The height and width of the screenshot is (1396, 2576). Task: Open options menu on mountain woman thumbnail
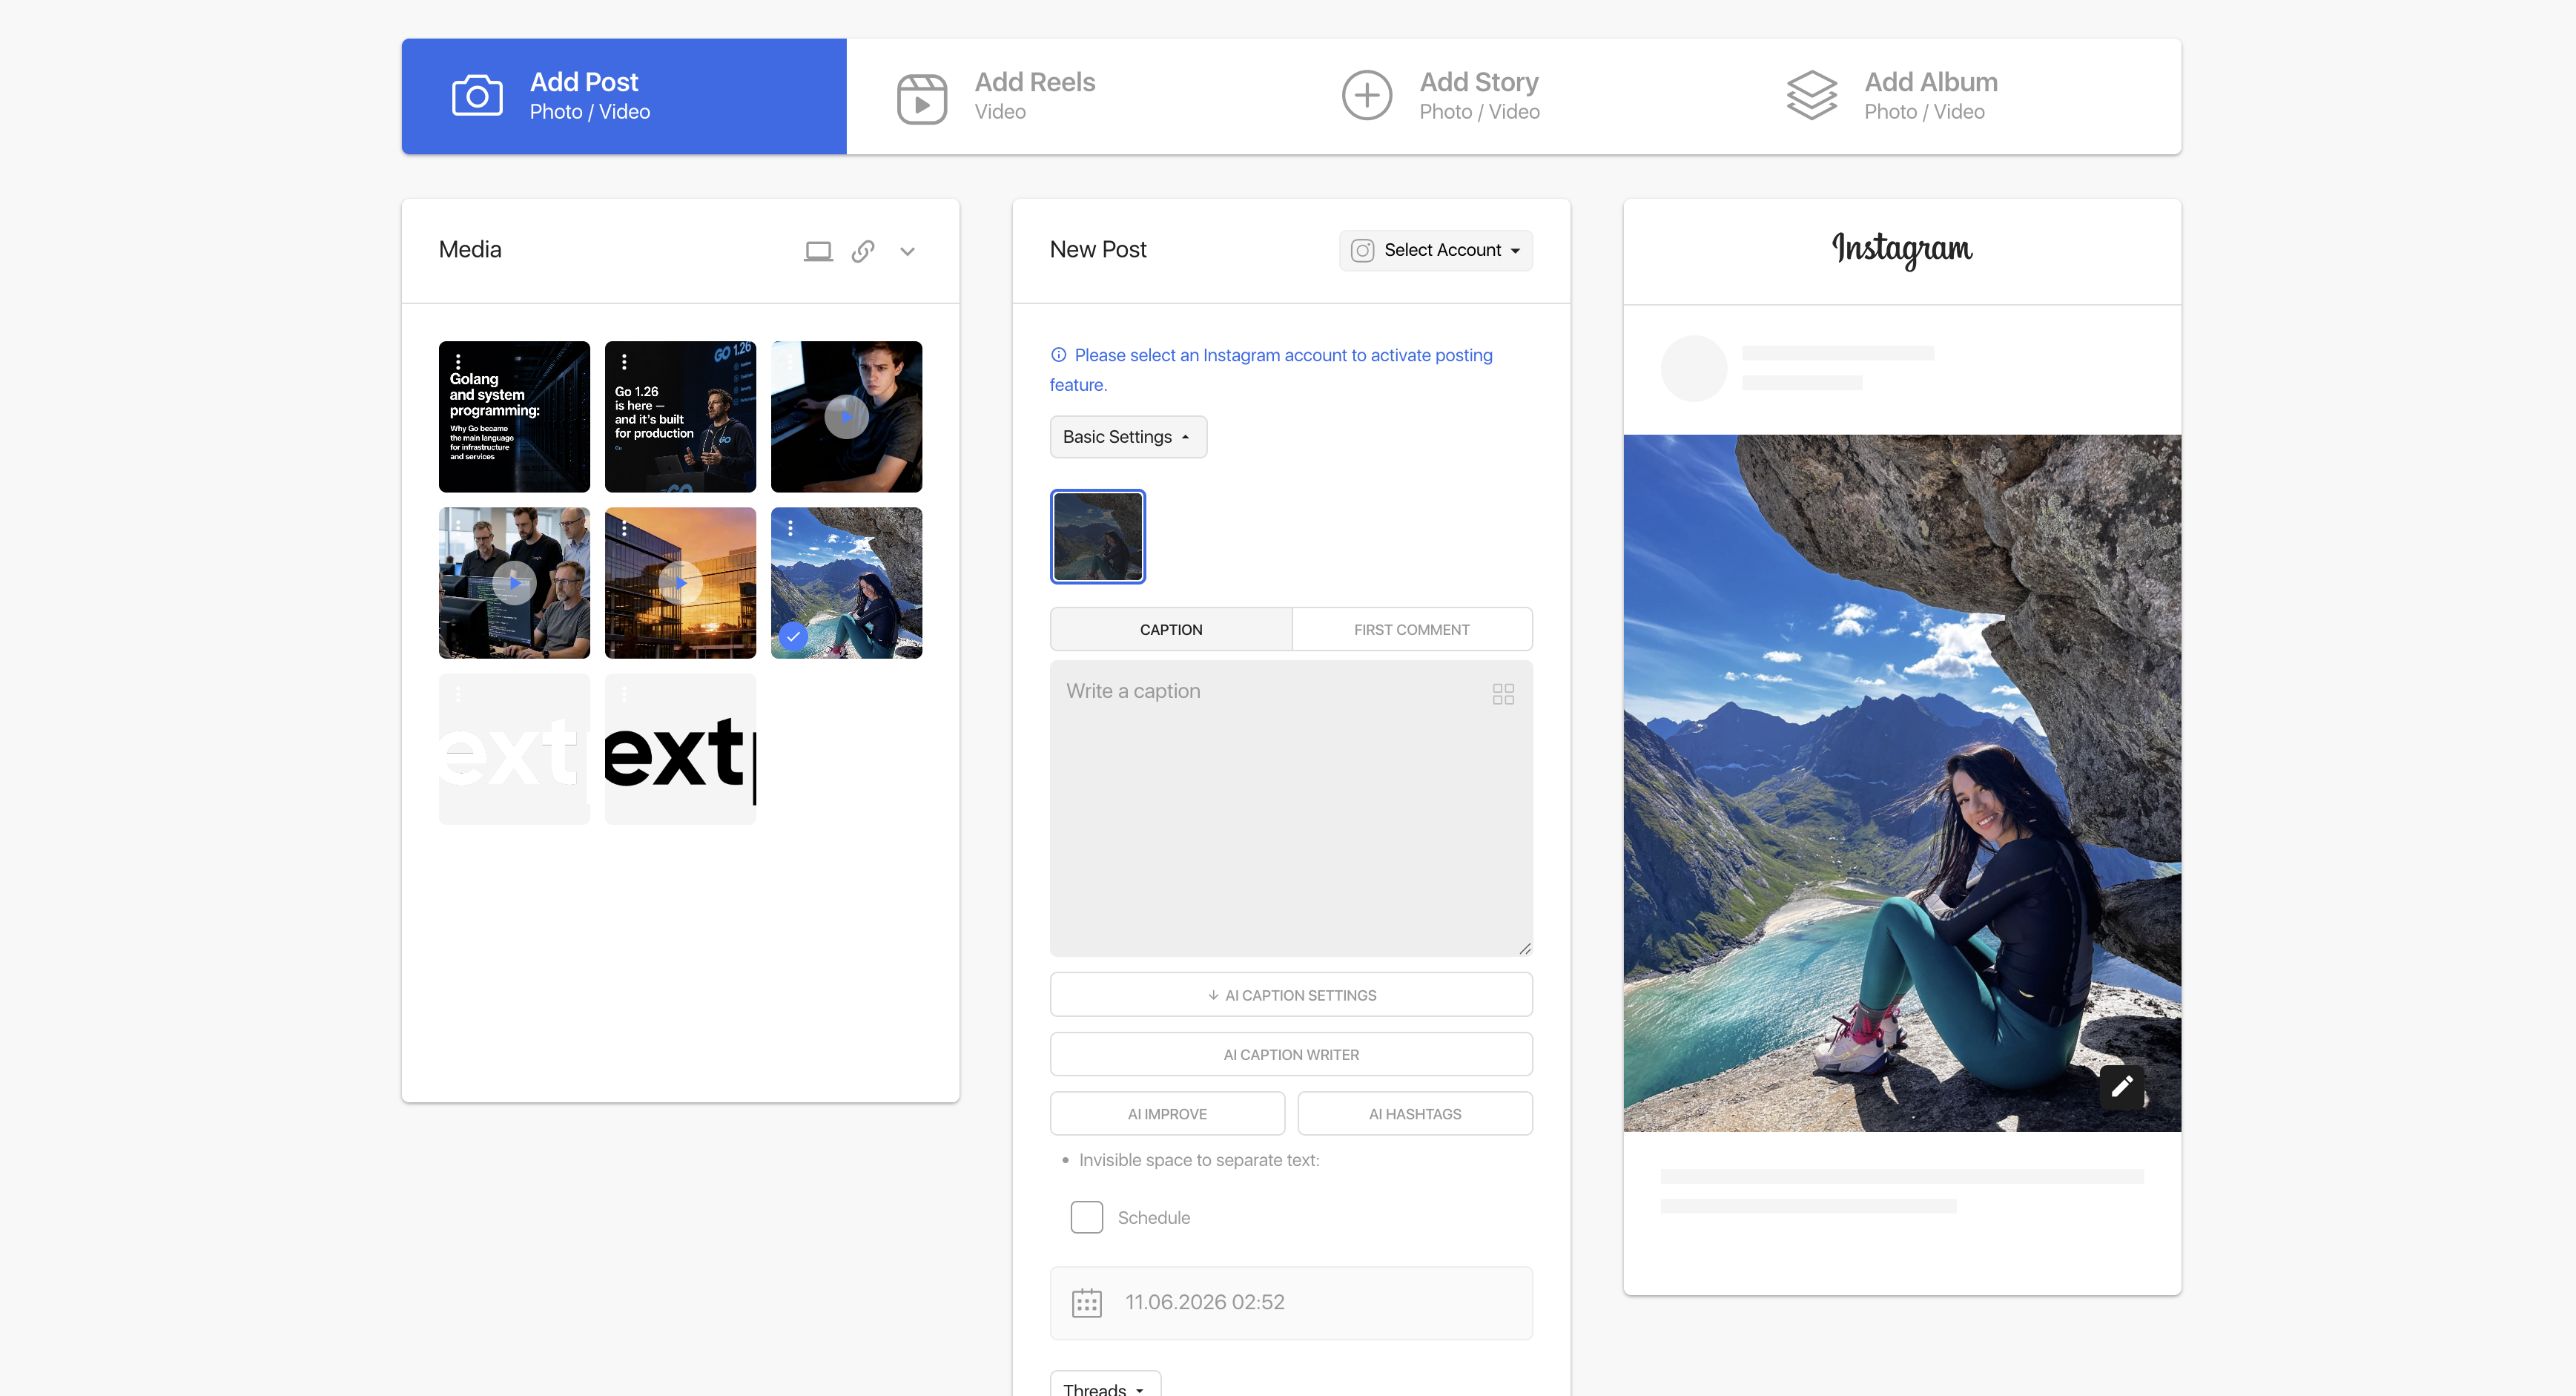[x=790, y=528]
